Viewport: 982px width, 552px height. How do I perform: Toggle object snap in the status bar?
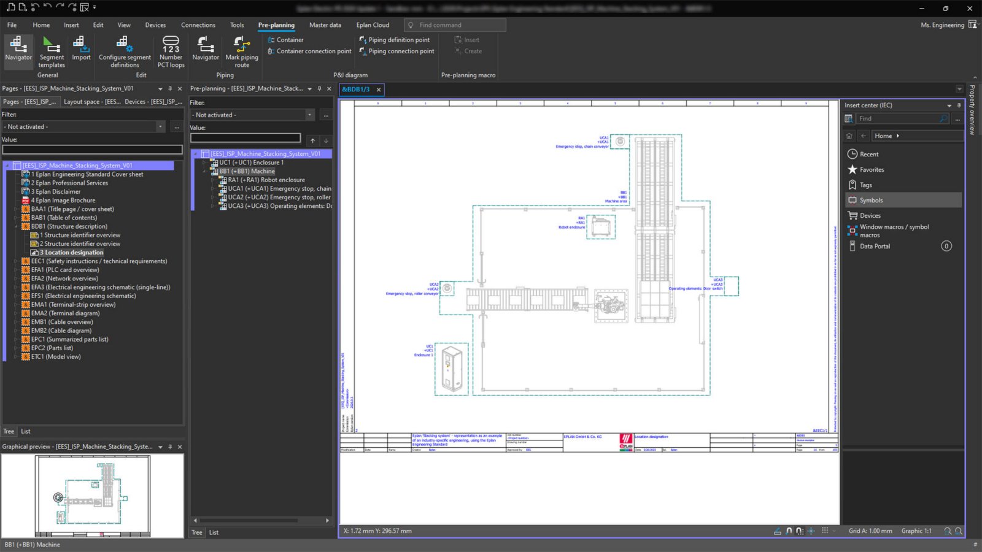[789, 531]
